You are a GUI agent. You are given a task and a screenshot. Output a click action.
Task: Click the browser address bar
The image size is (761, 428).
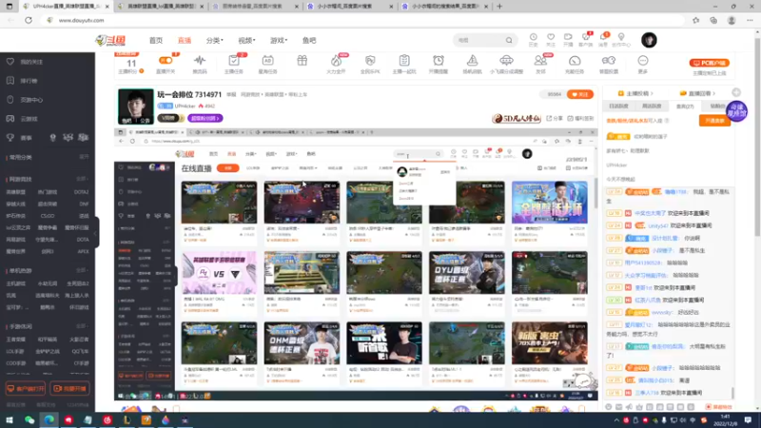[364, 20]
